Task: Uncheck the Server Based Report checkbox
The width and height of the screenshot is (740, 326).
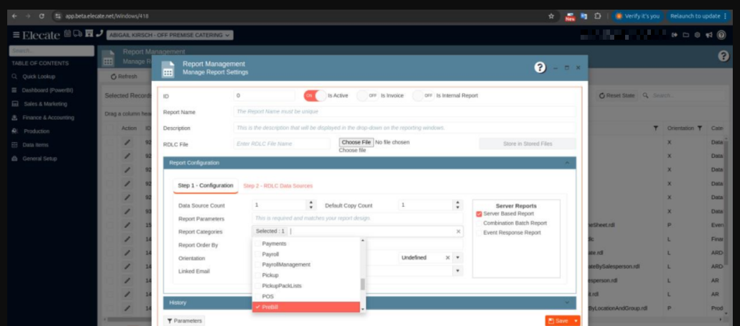Action: click(x=479, y=214)
